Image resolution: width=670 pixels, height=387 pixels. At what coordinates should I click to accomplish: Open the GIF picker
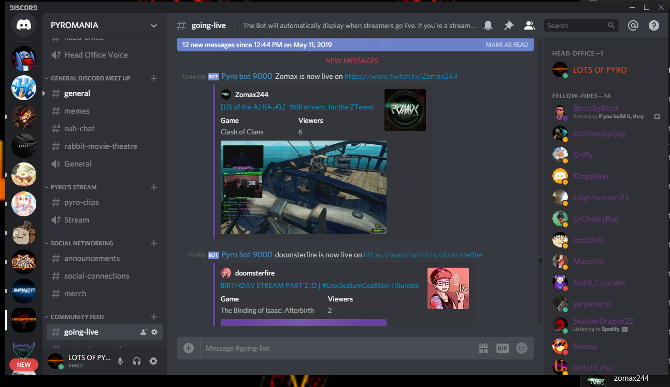(x=503, y=348)
